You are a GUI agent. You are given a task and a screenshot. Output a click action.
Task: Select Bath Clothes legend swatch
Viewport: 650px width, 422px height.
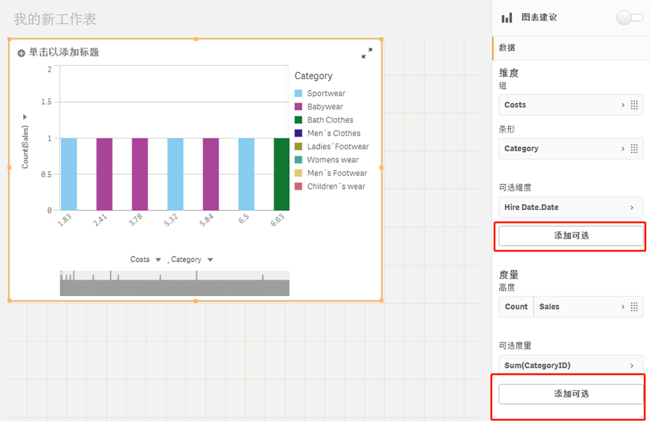(298, 120)
